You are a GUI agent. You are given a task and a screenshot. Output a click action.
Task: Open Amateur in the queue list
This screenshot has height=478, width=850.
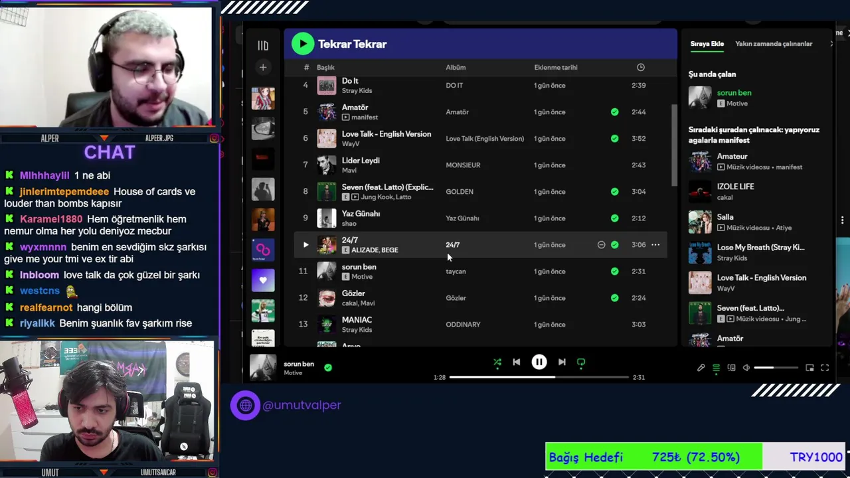point(732,156)
